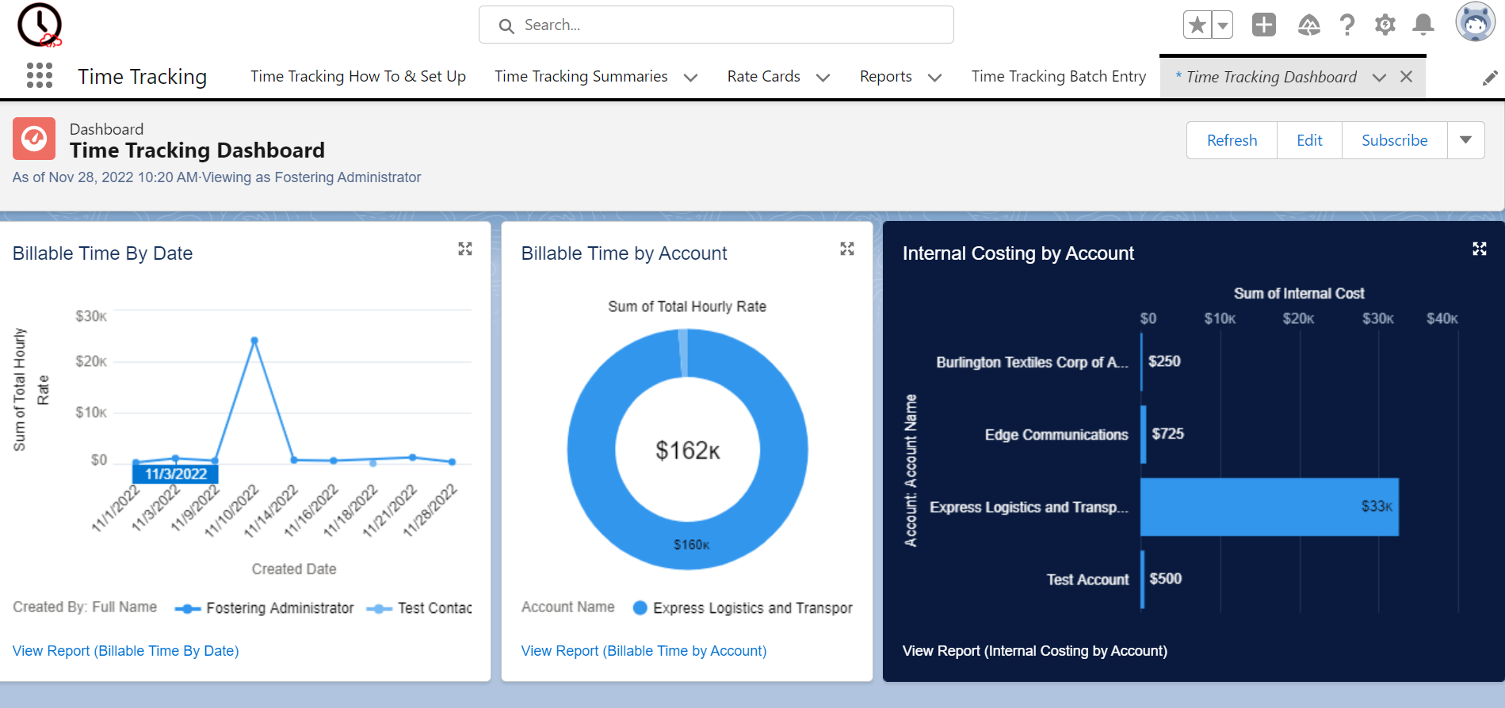This screenshot has width=1505, height=708.
Task: Open dropdown arrow next to Subscribe
Action: pyautogui.click(x=1465, y=140)
